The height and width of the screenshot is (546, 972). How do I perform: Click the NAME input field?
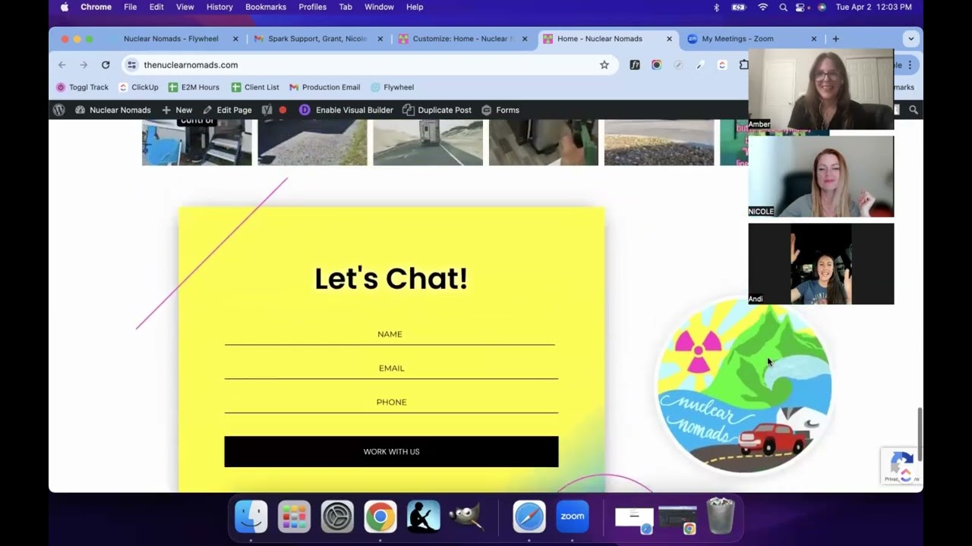coord(390,334)
